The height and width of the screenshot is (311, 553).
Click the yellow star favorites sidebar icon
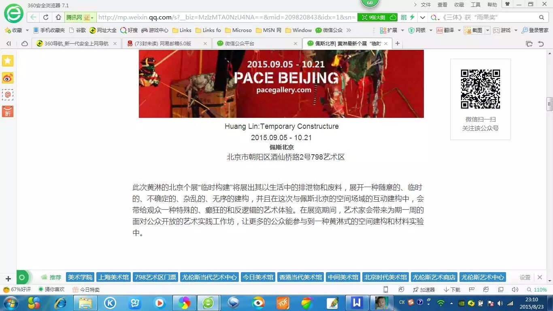[x=8, y=61]
